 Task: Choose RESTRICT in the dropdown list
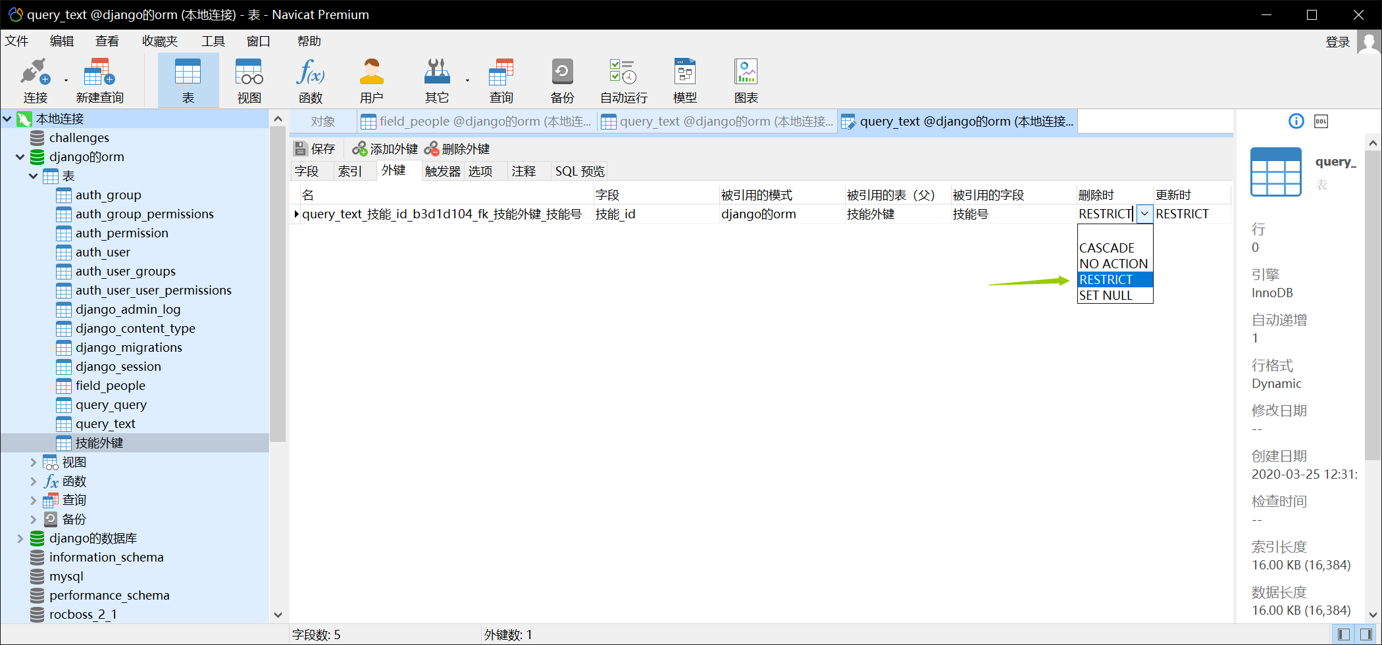(x=1115, y=279)
